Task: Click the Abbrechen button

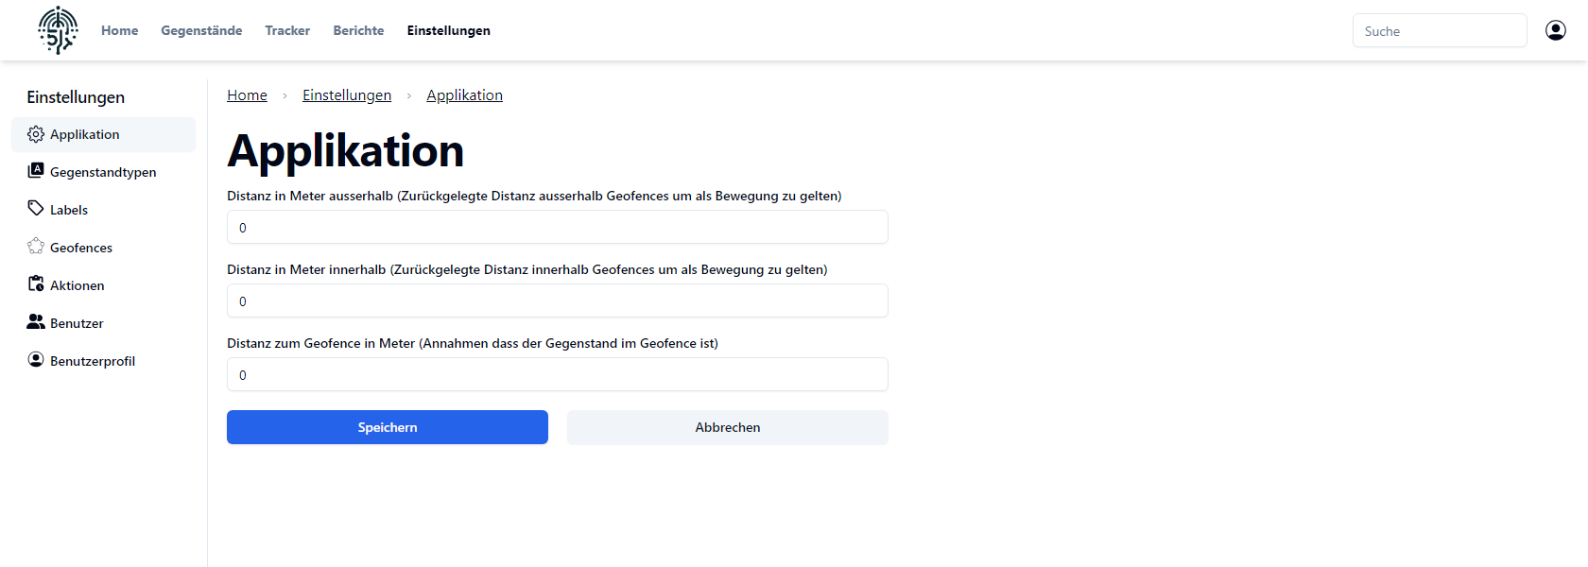Action: pyautogui.click(x=728, y=427)
